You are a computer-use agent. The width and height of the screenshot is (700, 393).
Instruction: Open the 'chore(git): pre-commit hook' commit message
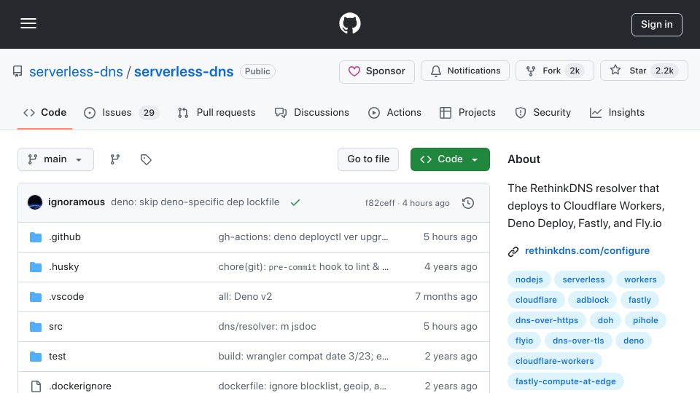click(303, 267)
